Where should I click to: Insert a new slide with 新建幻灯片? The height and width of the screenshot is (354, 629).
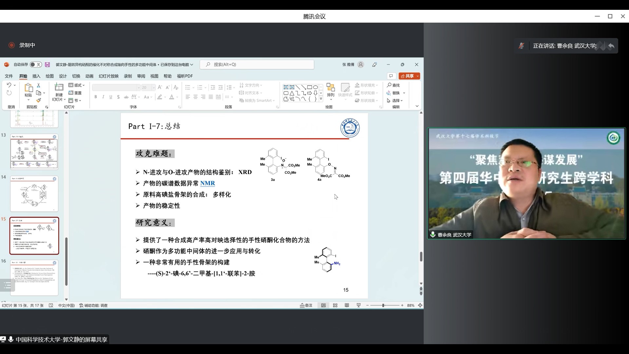click(59, 88)
